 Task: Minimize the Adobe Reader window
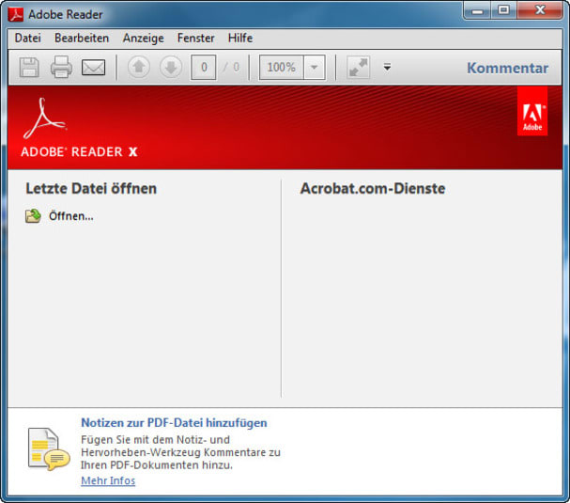point(477,10)
